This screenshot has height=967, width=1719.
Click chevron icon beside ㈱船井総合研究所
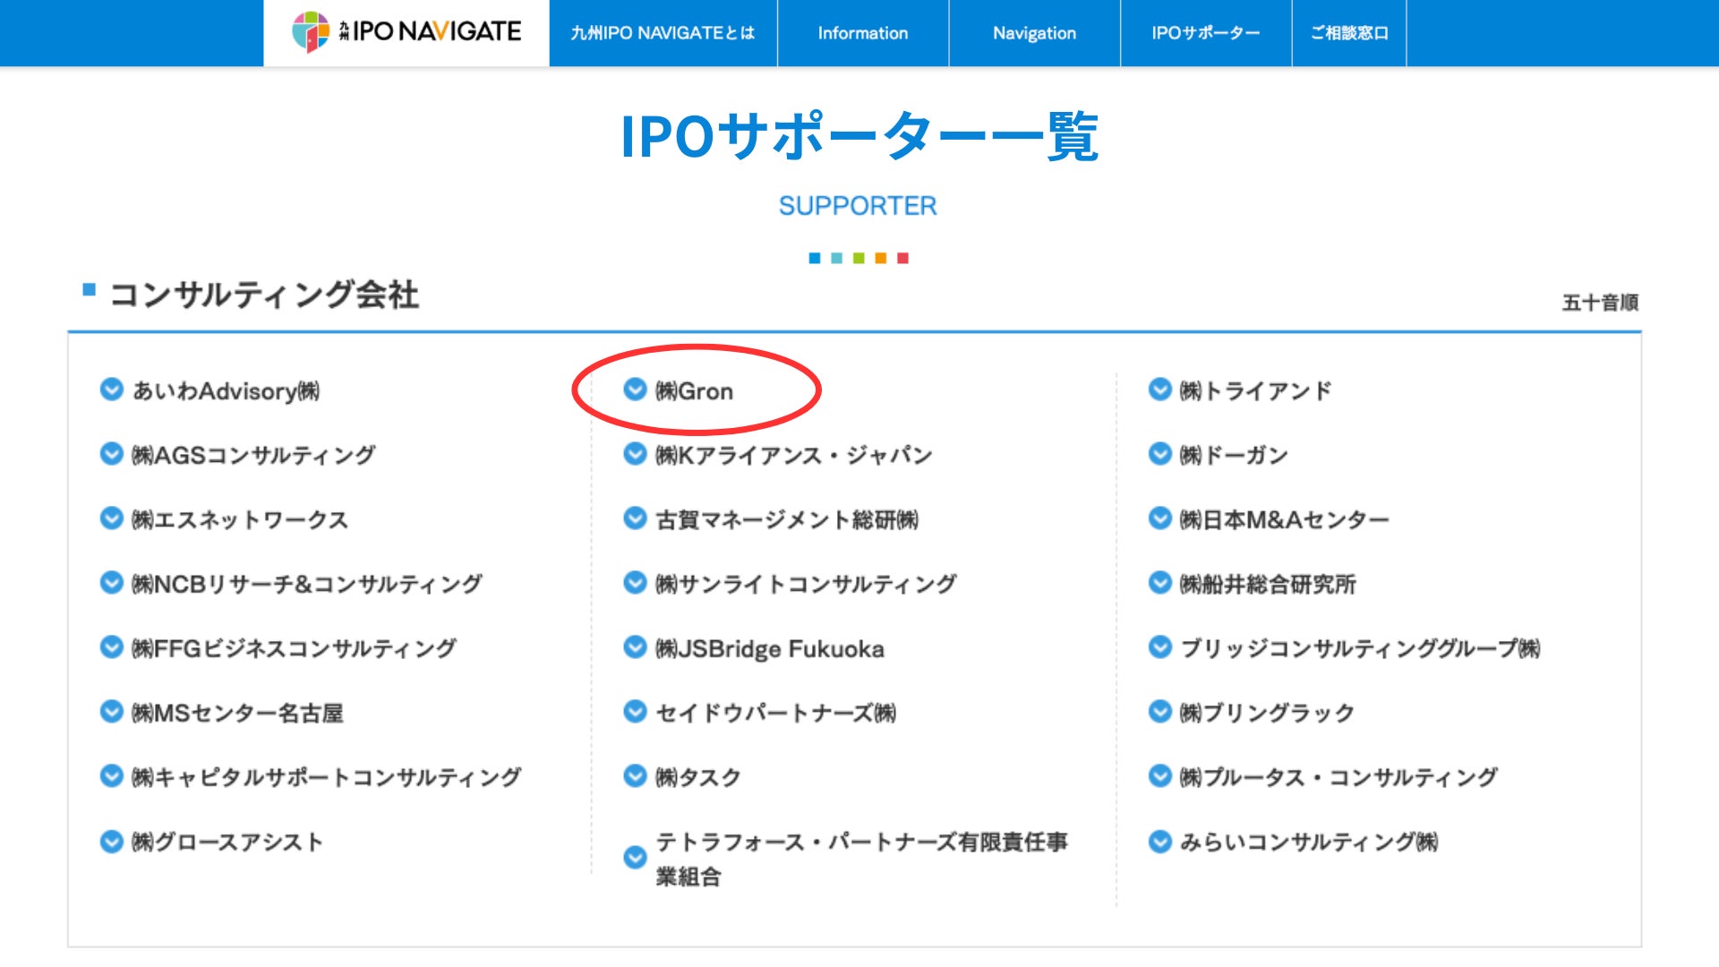[x=1159, y=583]
